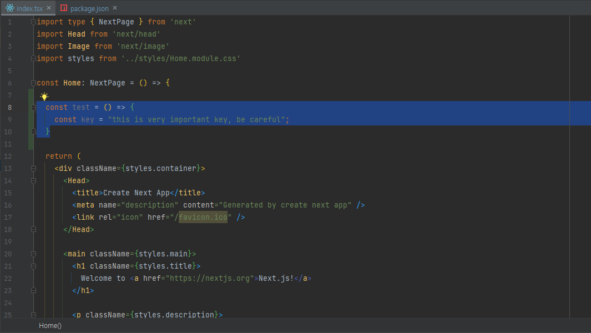The height and width of the screenshot is (333, 591).
Task: Click the Home() breadcrumb at the bottom
Action: coord(50,326)
